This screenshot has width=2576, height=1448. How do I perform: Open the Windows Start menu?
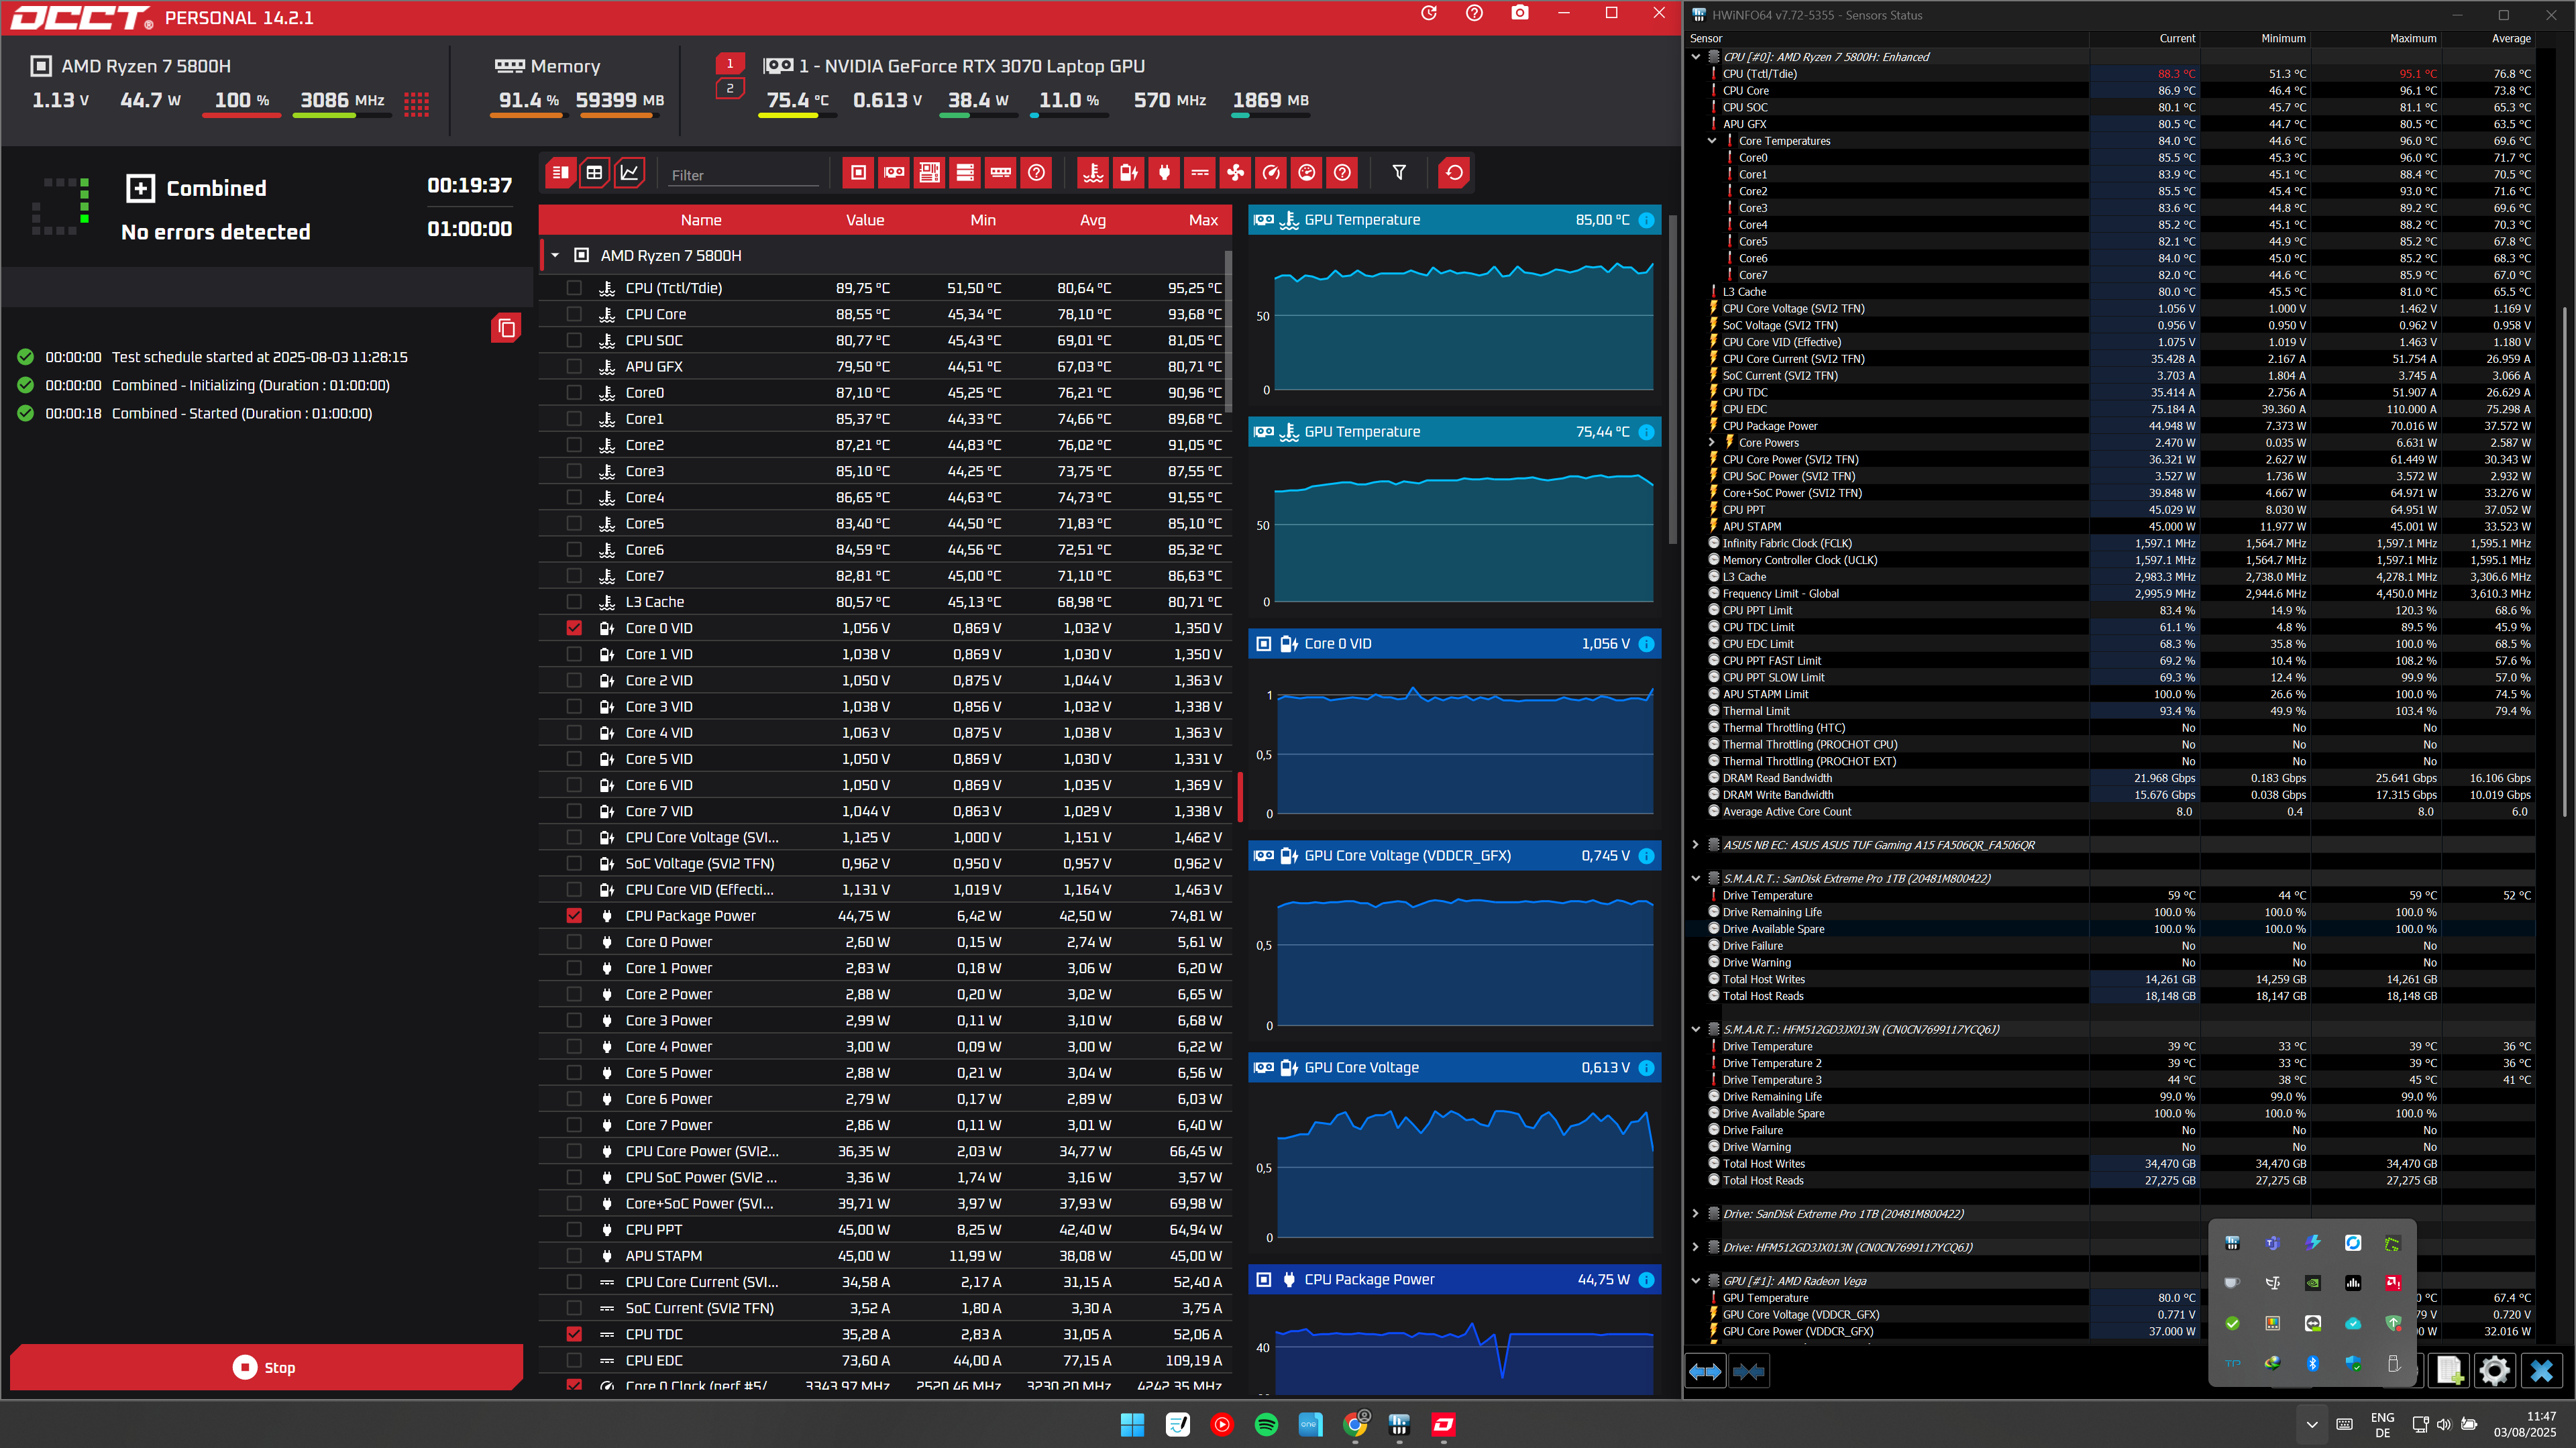[1132, 1424]
